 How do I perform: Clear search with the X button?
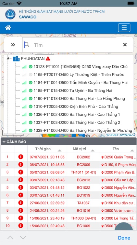[x=125, y=45]
